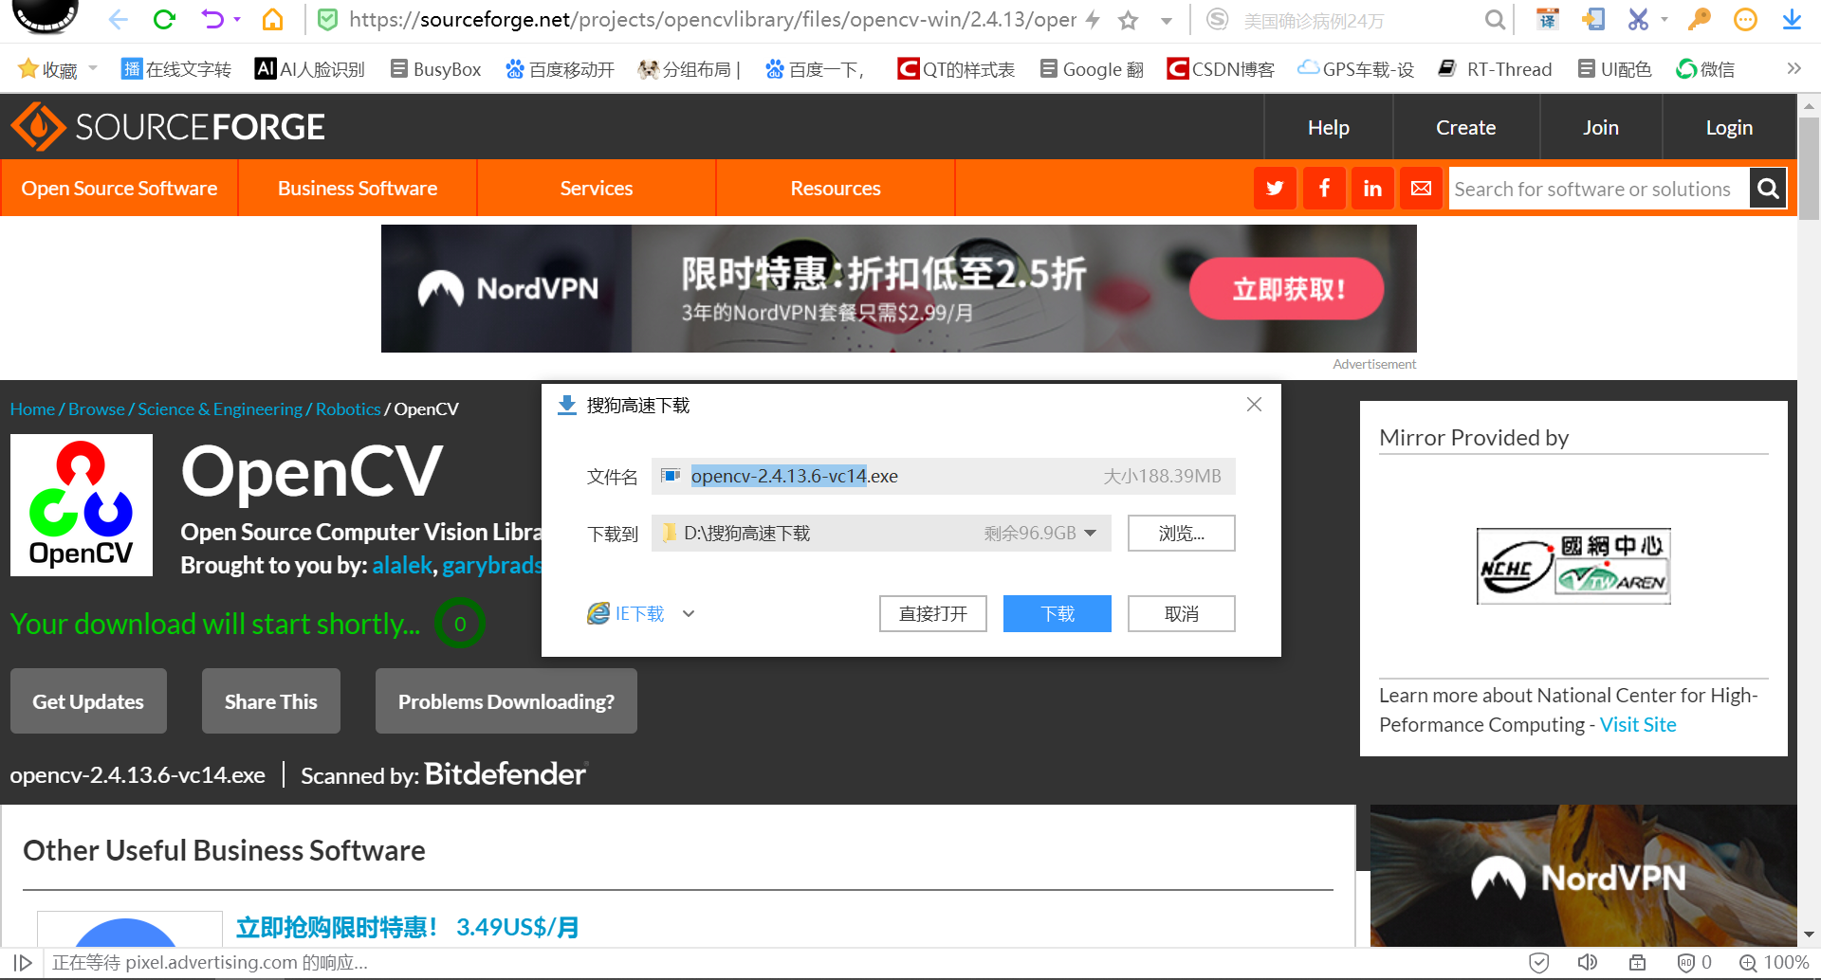Click the 浏览... browse button

1182,534
